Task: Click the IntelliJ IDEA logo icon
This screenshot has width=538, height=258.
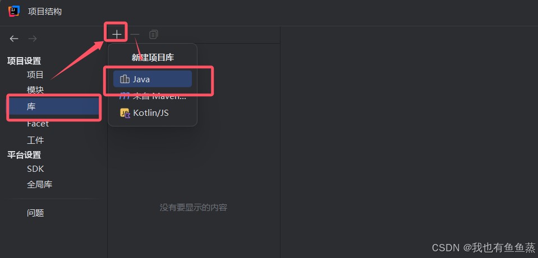Action: 13,11
